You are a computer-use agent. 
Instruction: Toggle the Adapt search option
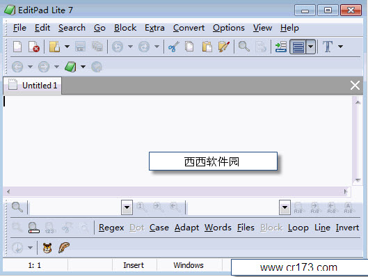(187, 228)
